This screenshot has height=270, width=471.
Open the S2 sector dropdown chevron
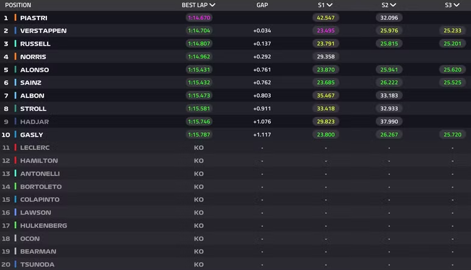click(393, 5)
